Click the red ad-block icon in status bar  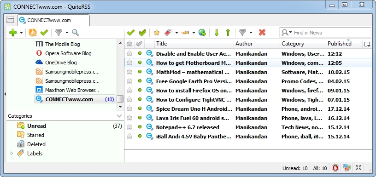(335, 168)
